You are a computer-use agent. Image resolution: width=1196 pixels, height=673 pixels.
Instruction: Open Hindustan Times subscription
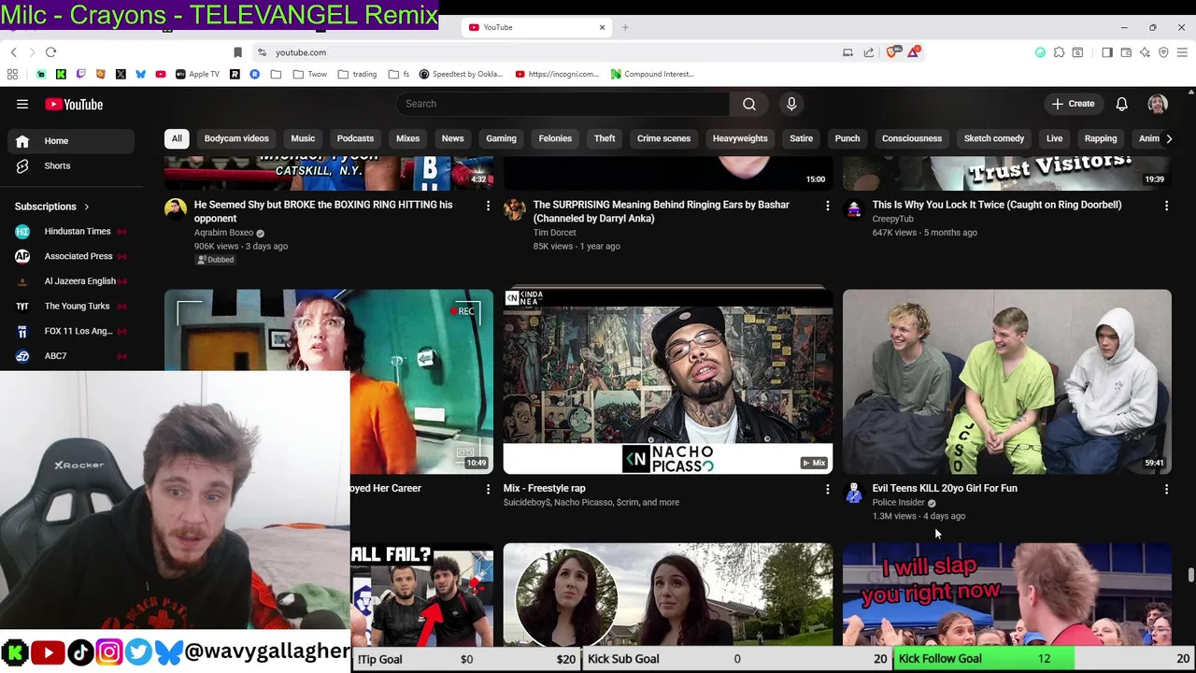(x=71, y=232)
